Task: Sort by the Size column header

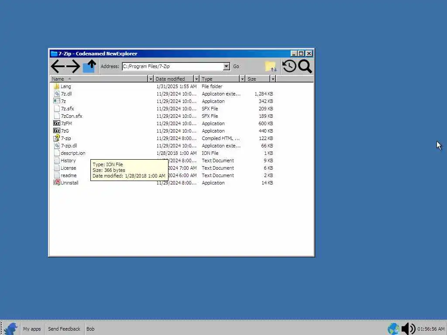Action: pos(258,79)
